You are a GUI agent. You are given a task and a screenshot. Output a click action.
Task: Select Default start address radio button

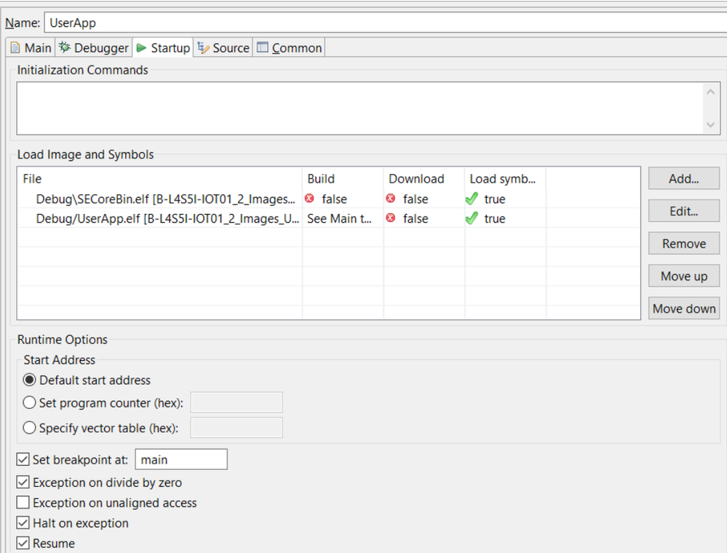tap(29, 380)
